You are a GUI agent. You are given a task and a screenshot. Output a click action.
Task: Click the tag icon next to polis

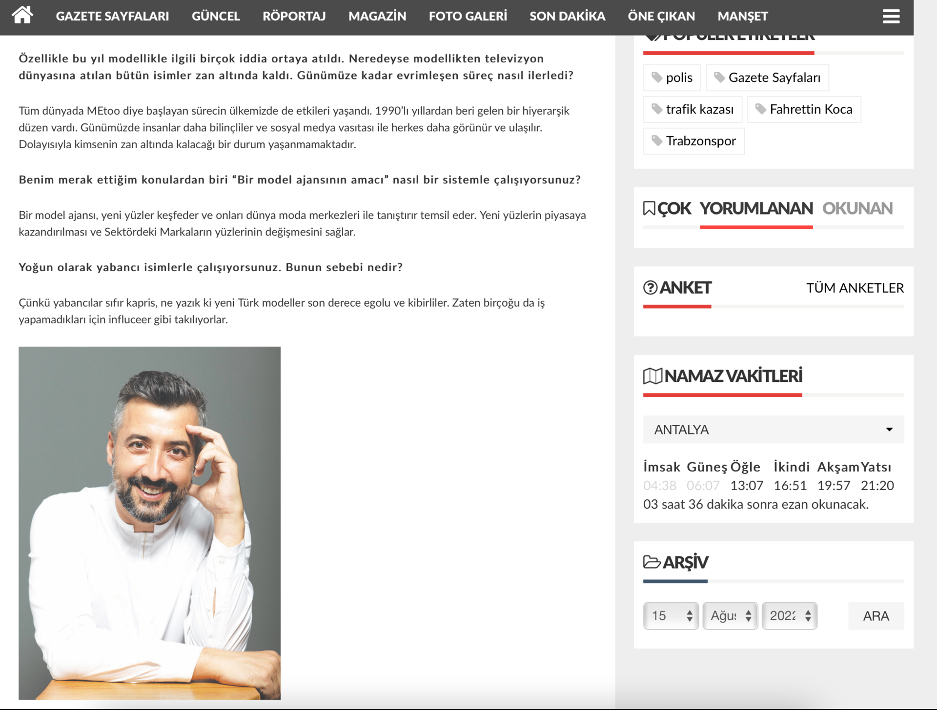click(x=657, y=77)
